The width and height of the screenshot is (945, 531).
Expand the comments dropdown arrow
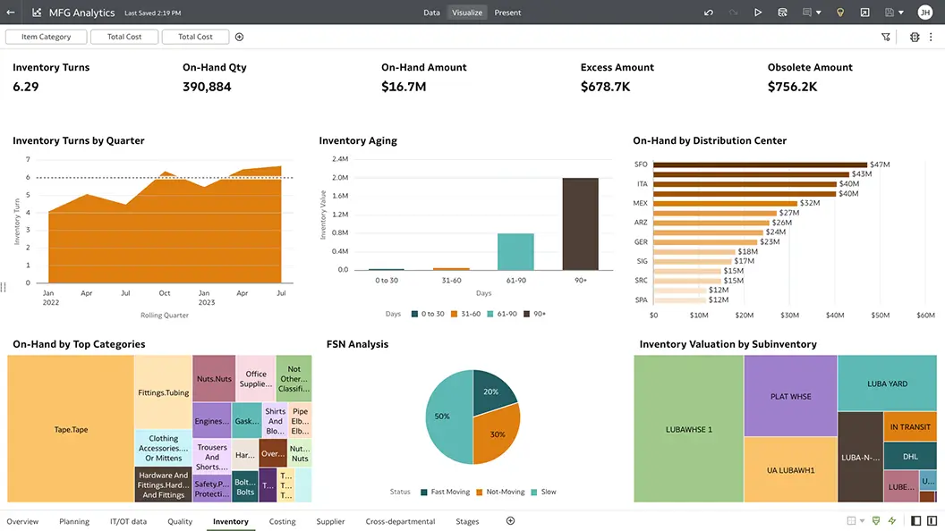(x=820, y=13)
